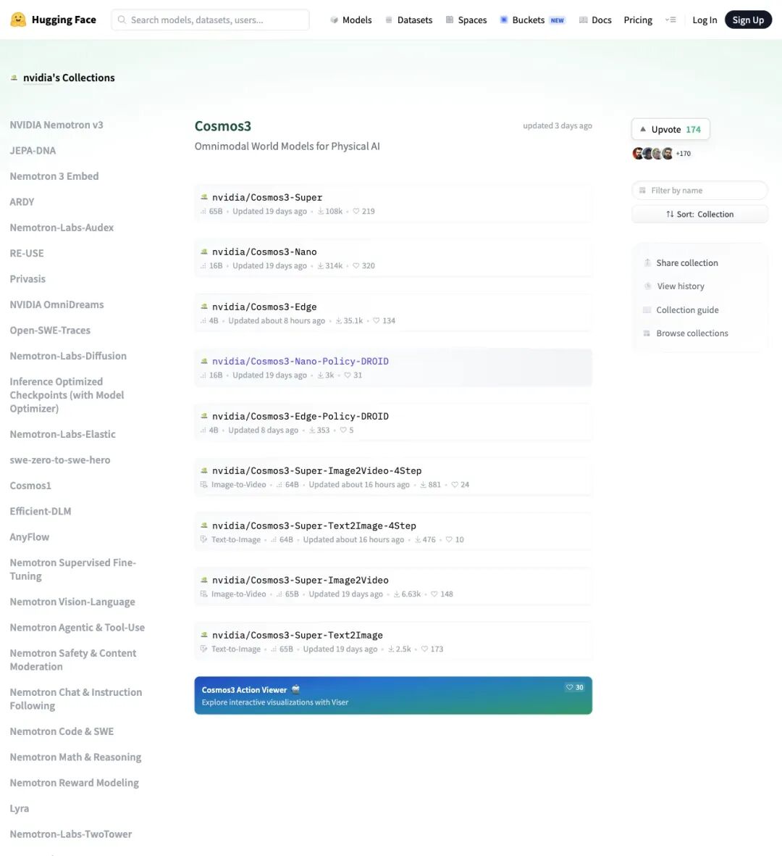Click the Models cube icon
Image resolution: width=782 pixels, height=856 pixels.
[334, 20]
